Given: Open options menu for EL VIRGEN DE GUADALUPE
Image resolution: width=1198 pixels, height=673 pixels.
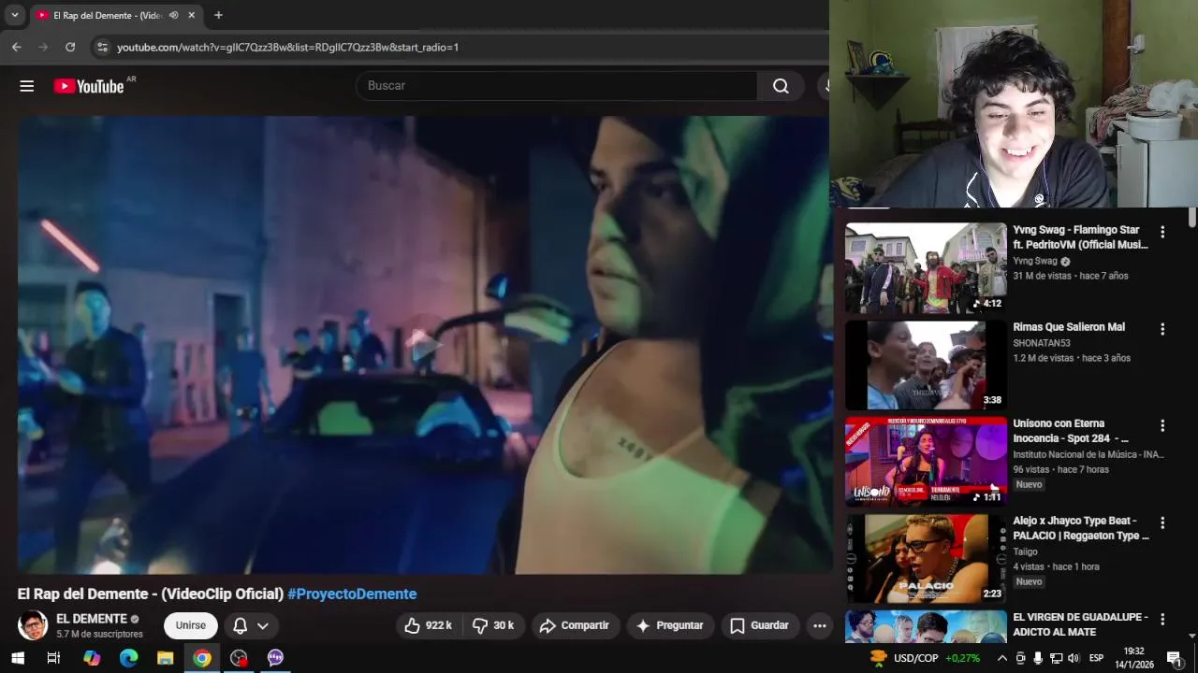Looking at the screenshot, I should 1162,619.
